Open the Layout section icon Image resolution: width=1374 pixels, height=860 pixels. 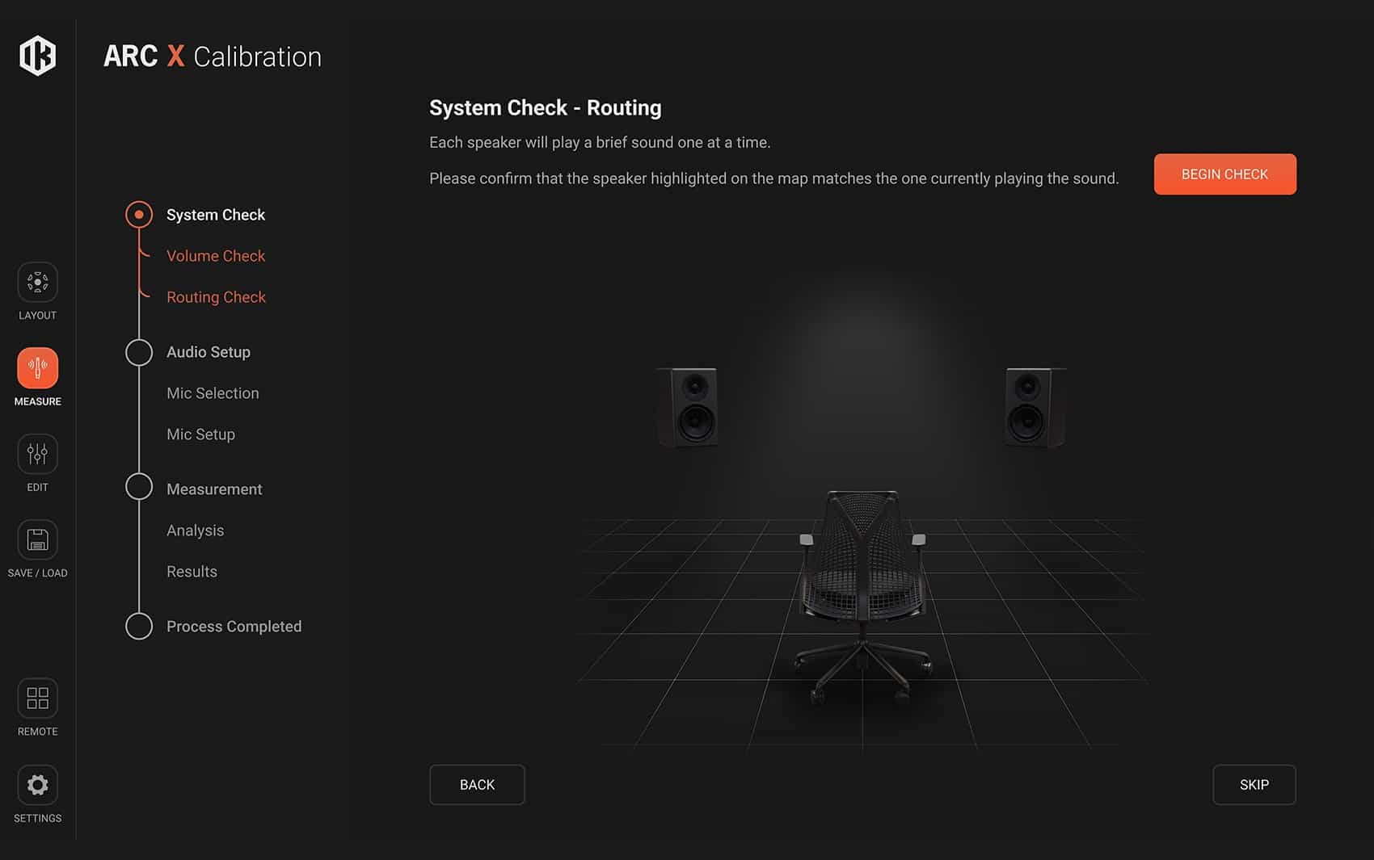click(37, 282)
